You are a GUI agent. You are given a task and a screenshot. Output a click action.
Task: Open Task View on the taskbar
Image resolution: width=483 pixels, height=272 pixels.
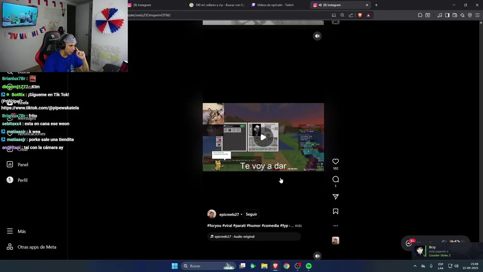(243, 266)
